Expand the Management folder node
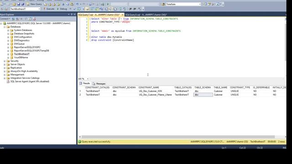Screen dimensions: 292x164 pyautogui.click(x=5, y=75)
